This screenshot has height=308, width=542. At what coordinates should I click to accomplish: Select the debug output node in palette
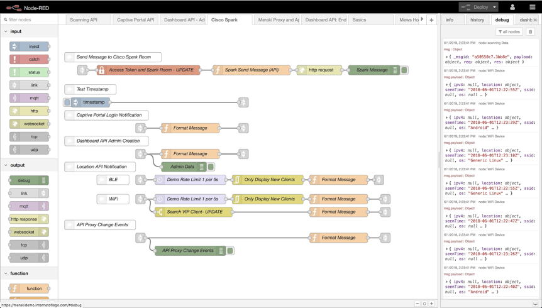click(x=29, y=180)
